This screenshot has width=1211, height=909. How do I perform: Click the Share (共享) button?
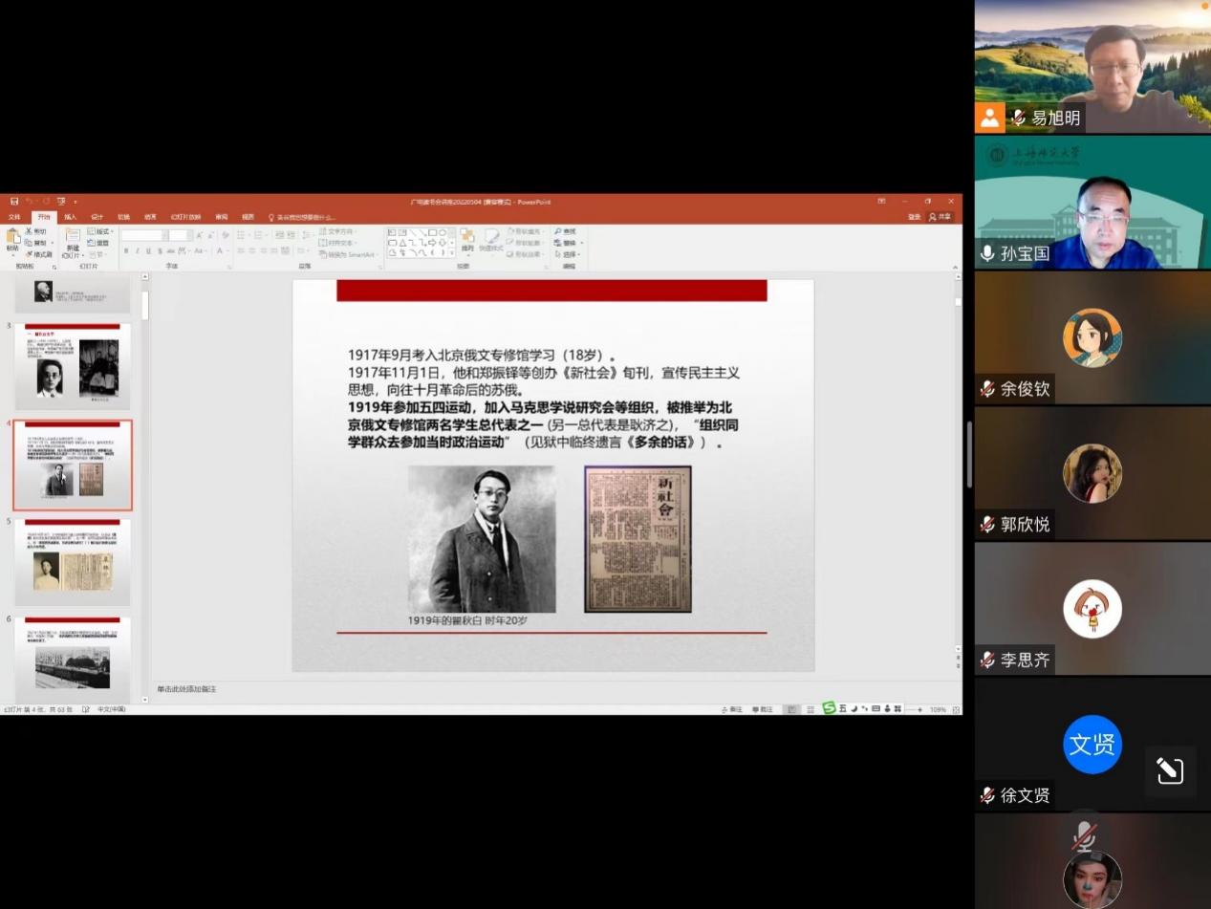[x=941, y=217]
